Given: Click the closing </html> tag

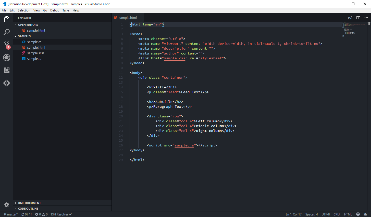Looking at the screenshot, I should [x=137, y=160].
